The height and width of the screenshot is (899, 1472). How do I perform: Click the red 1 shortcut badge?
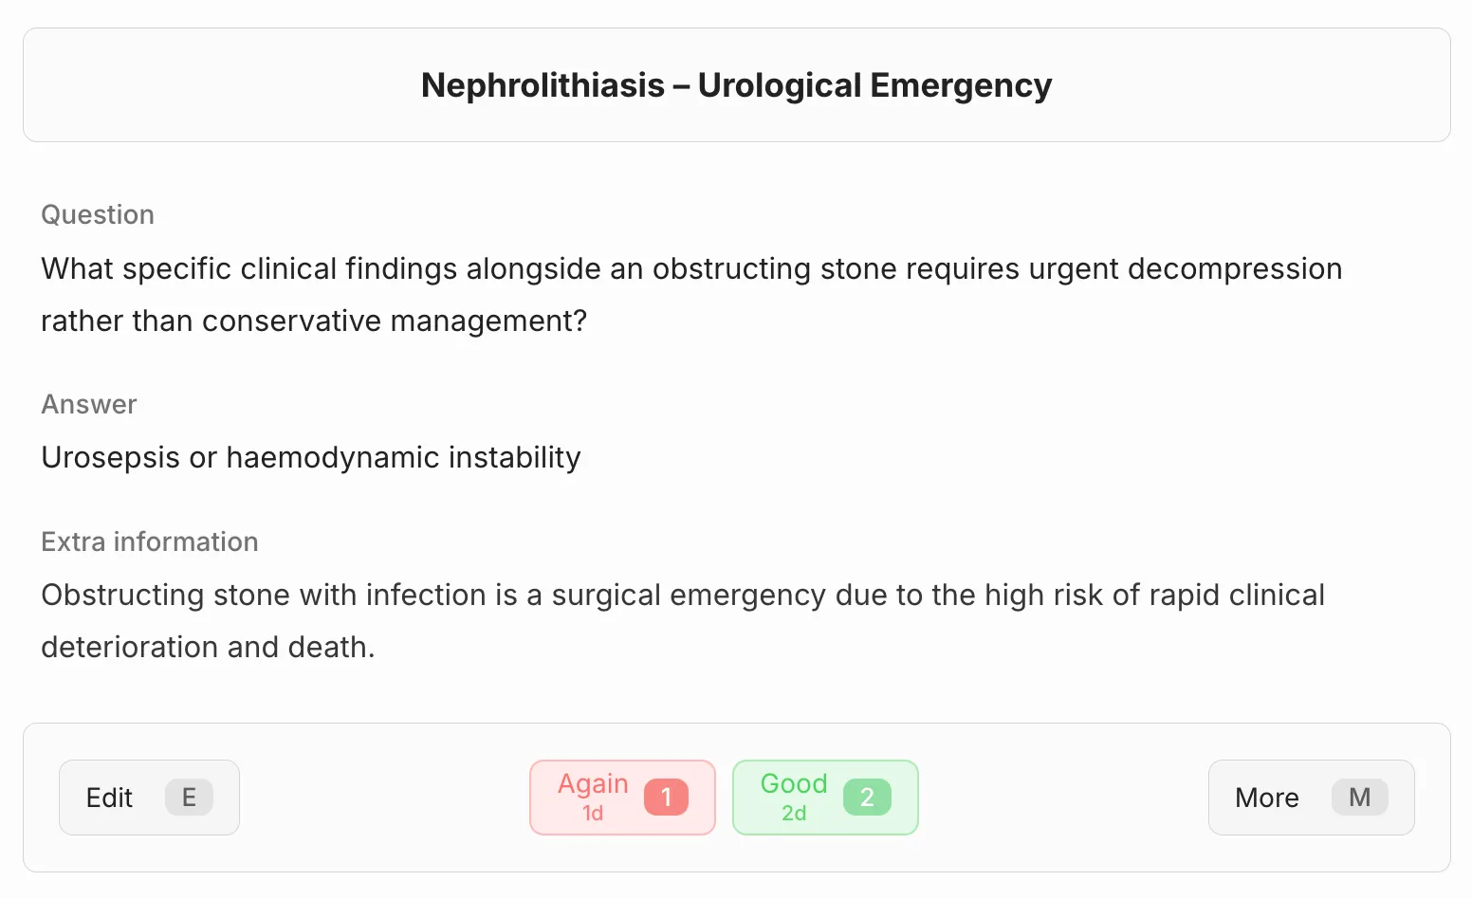pos(666,798)
